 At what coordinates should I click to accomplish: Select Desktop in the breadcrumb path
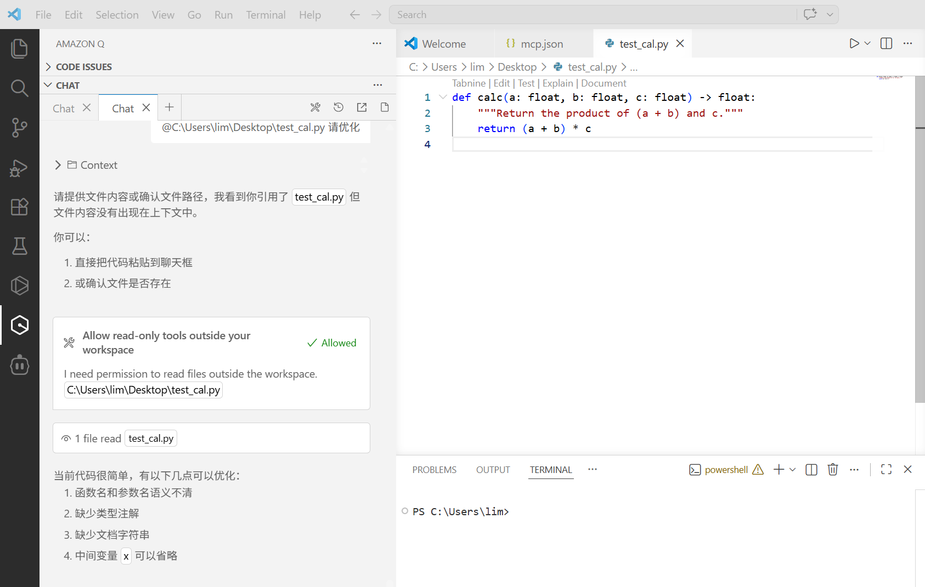[517, 67]
